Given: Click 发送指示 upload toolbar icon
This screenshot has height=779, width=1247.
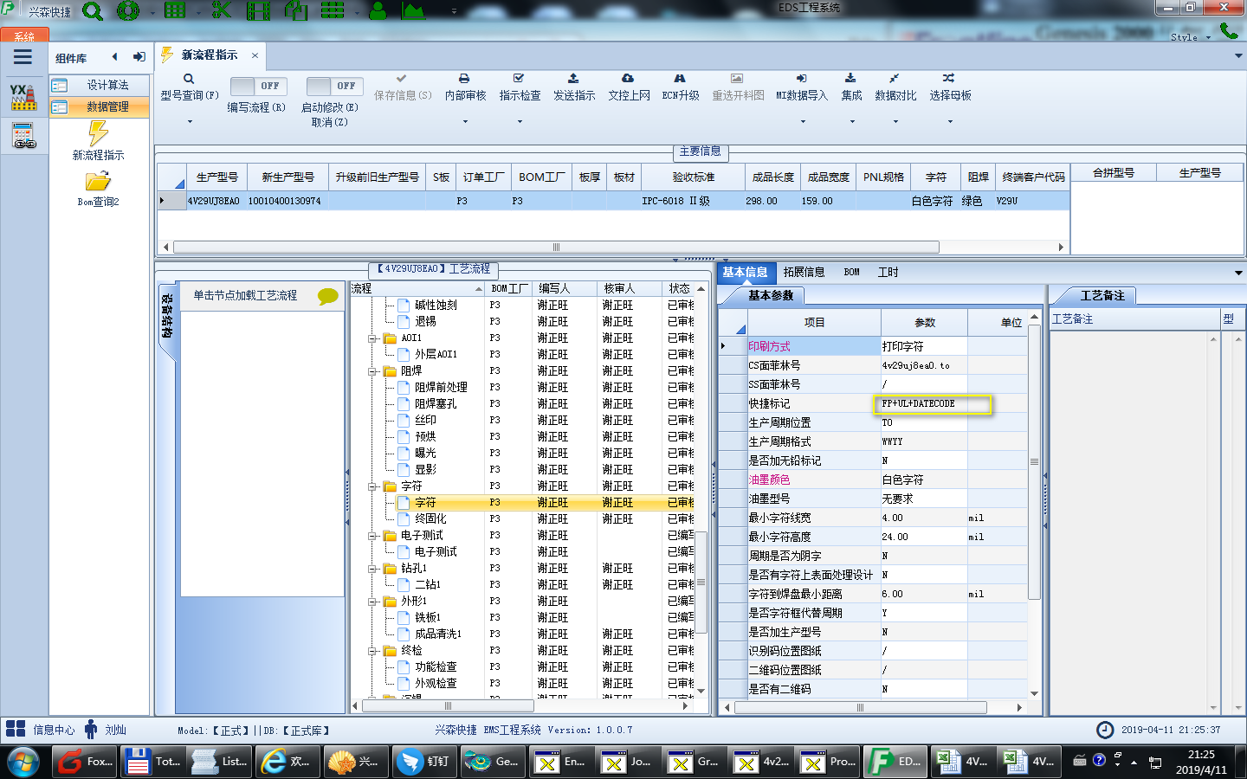Looking at the screenshot, I should [x=573, y=78].
